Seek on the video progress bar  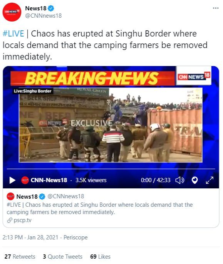pos(111,169)
